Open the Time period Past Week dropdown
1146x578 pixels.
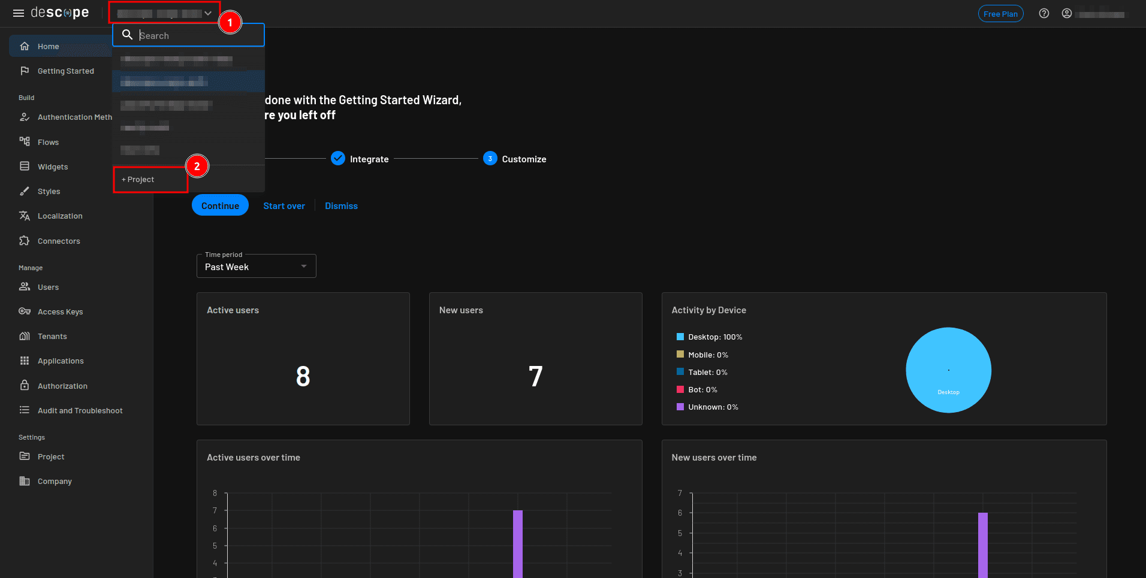[256, 267]
